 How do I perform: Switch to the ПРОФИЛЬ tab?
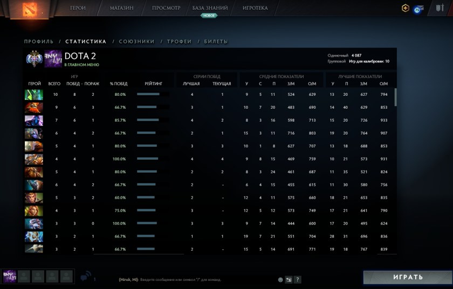(x=39, y=41)
